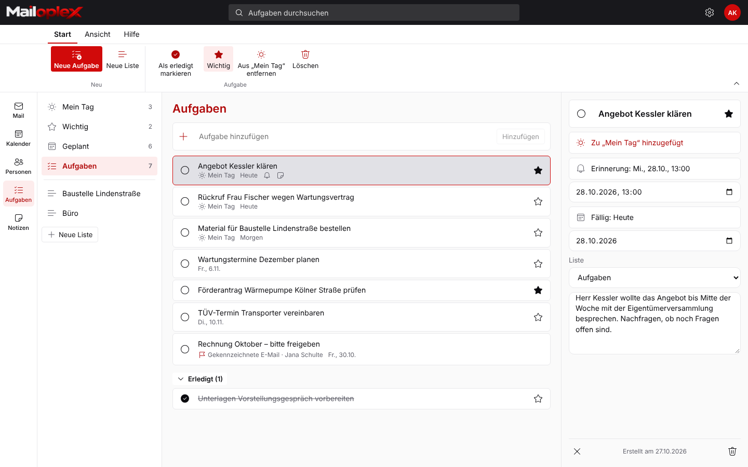This screenshot has width=748, height=467.
Task: Switch to Hilfe tab
Action: click(x=131, y=34)
